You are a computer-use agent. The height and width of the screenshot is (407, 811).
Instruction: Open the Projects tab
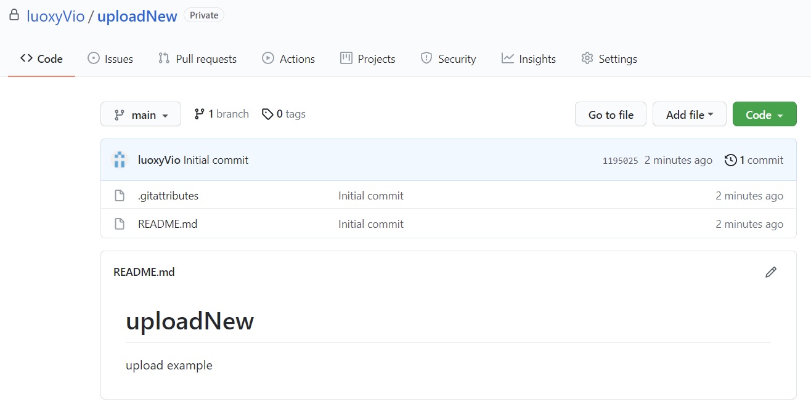click(x=368, y=59)
